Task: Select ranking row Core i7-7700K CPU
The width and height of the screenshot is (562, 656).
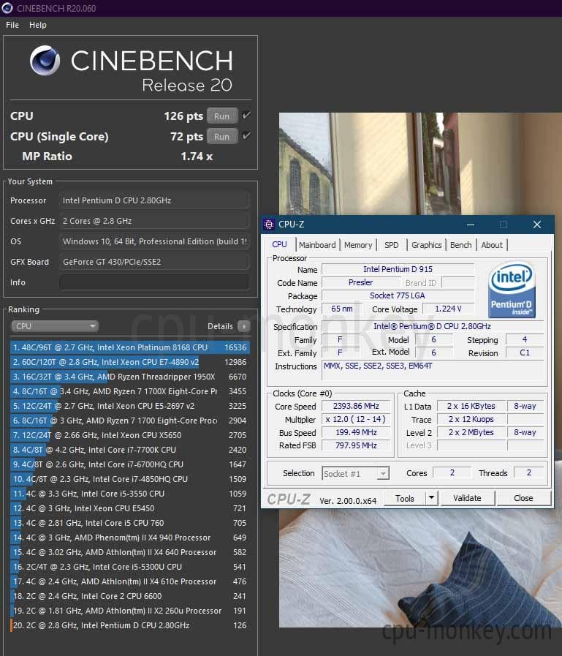Action: pos(130,450)
